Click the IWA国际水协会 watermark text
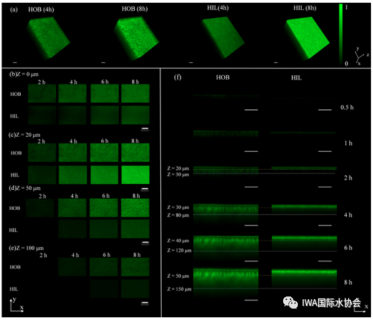This screenshot has height=320, width=373. coord(331,303)
